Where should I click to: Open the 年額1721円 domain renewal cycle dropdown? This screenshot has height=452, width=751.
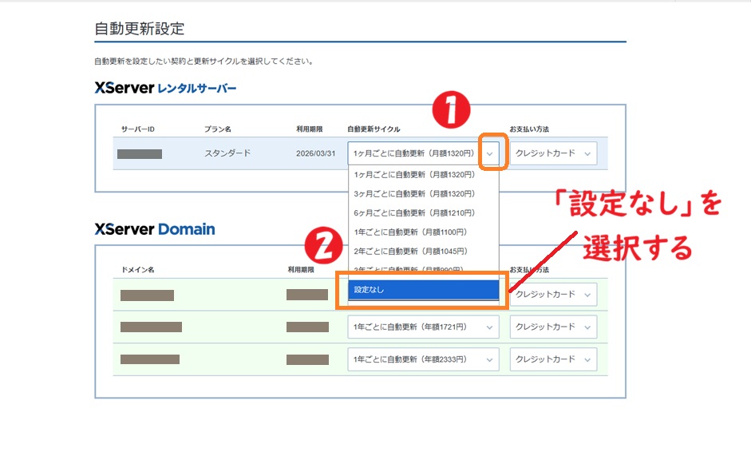[x=423, y=327]
